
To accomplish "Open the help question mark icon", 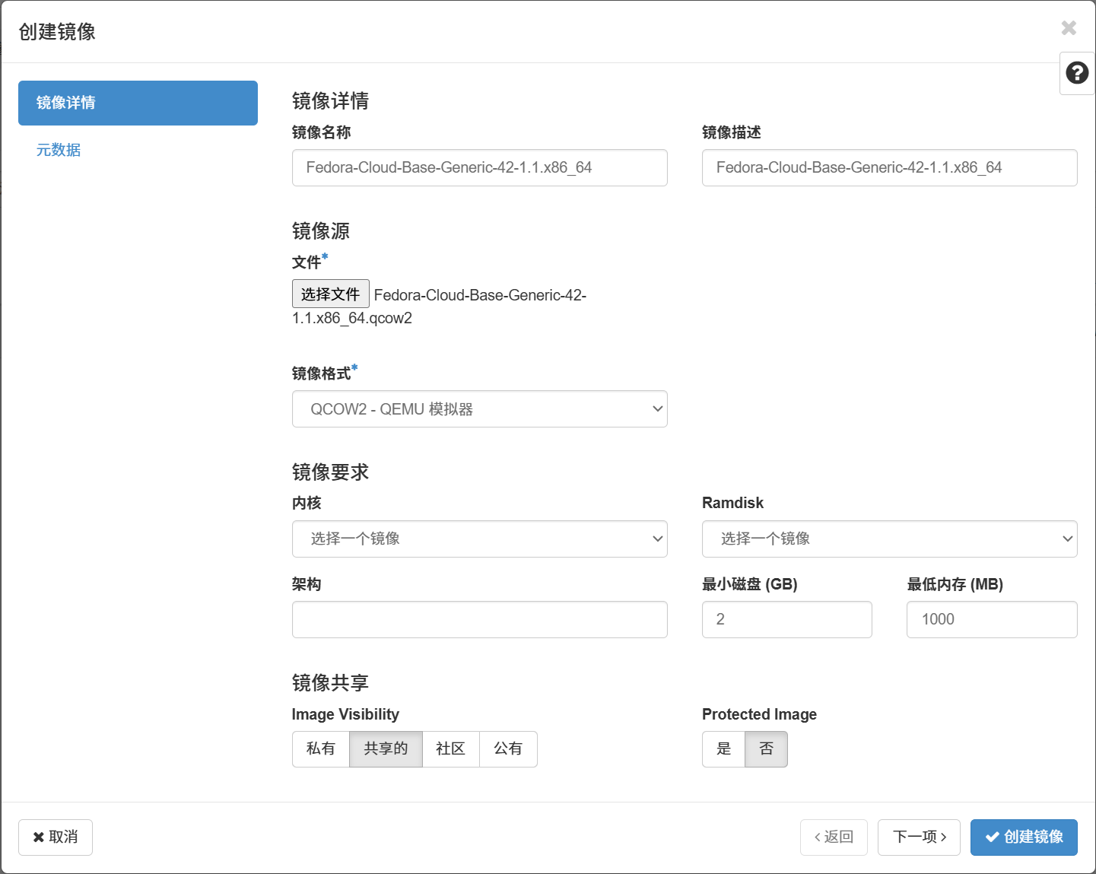I will (x=1076, y=73).
